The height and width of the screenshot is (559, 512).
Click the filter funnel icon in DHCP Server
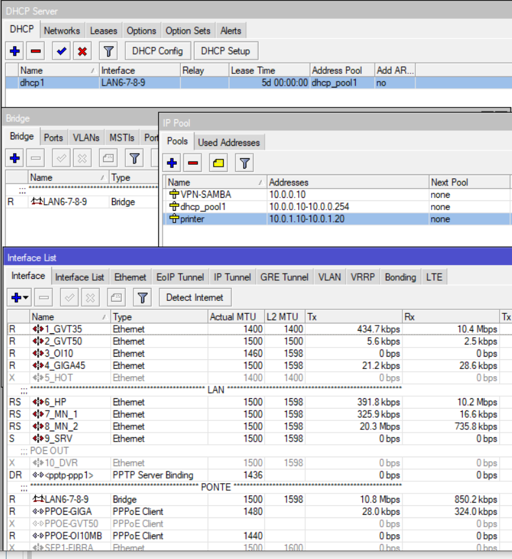(109, 51)
